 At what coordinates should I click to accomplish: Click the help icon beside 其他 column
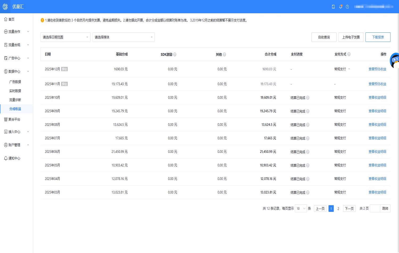tap(225, 54)
